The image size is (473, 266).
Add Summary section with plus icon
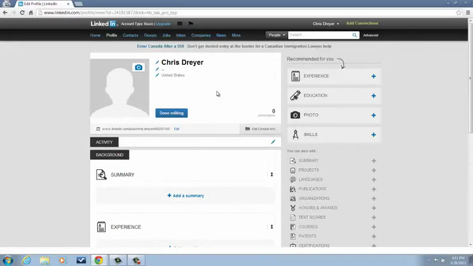(374, 161)
